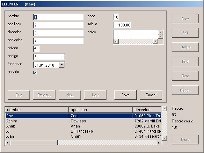
Task: Focus the edad input field
Action: tap(116, 17)
